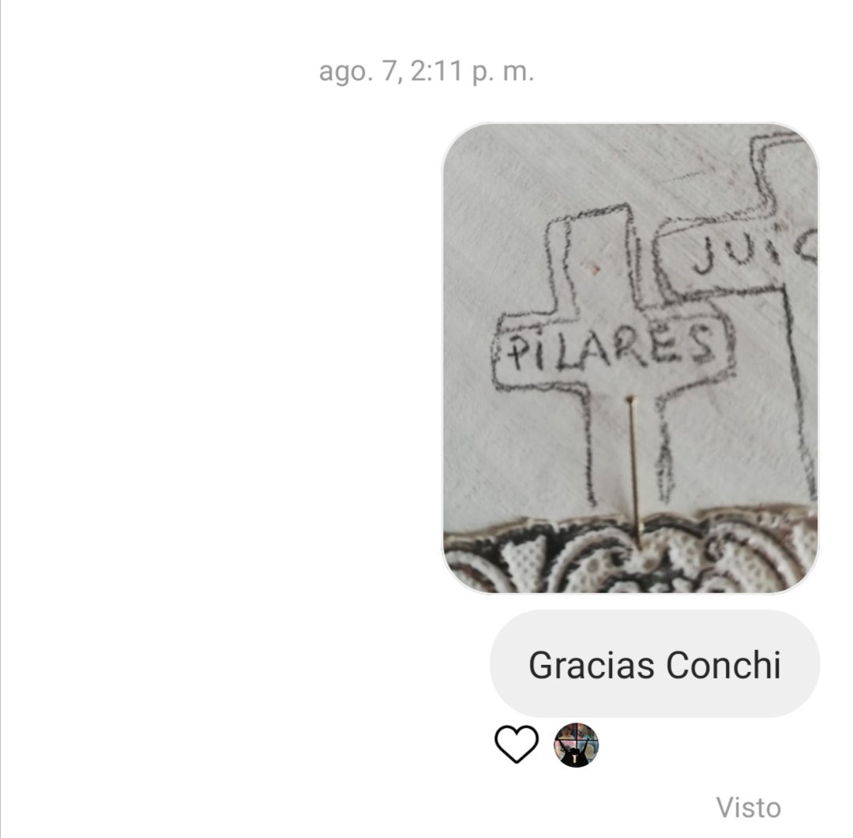853x838 pixels.
Task: Click the 'ago. 7, 2:11 p. m.' timestamp
Action: click(426, 72)
